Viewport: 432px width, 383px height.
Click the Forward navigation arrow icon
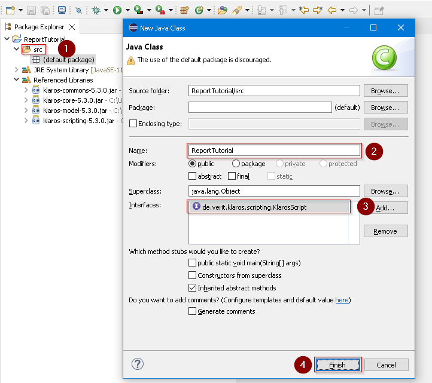(354, 10)
